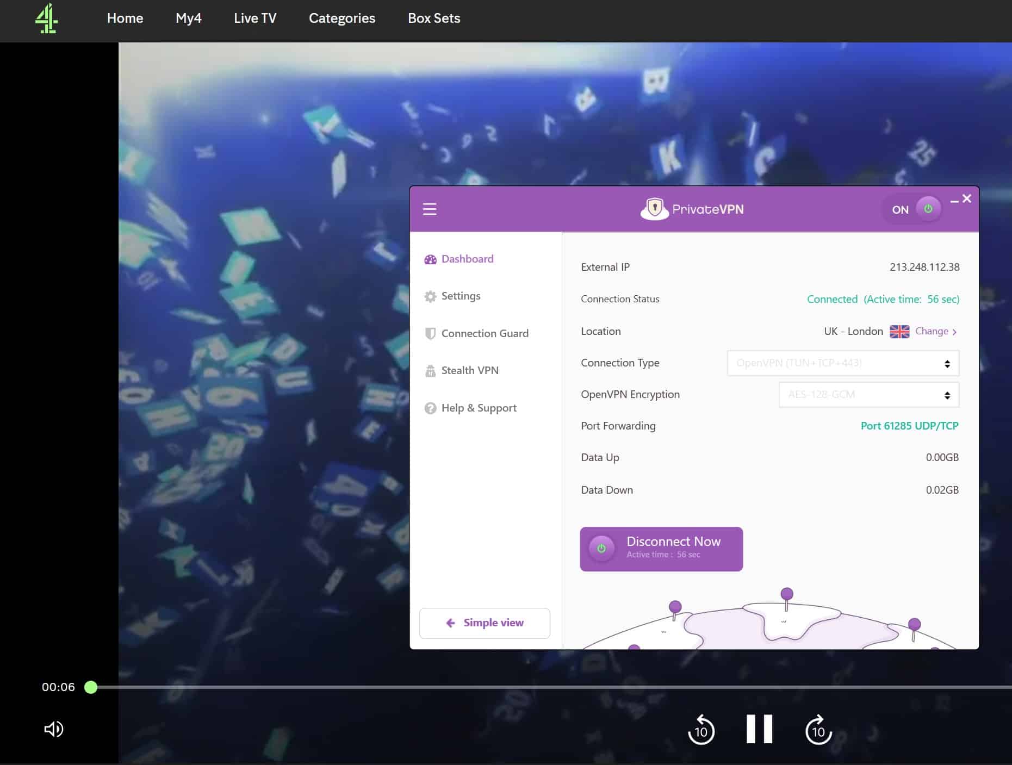Image resolution: width=1012 pixels, height=765 pixels.
Task: Pause the video playback
Action: (x=760, y=729)
